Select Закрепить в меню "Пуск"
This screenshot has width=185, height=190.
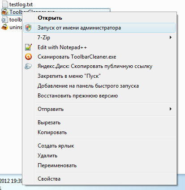99,76
